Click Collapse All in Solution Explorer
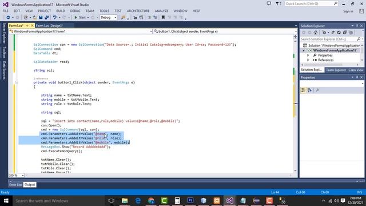The image size is (366, 206). click(345, 33)
